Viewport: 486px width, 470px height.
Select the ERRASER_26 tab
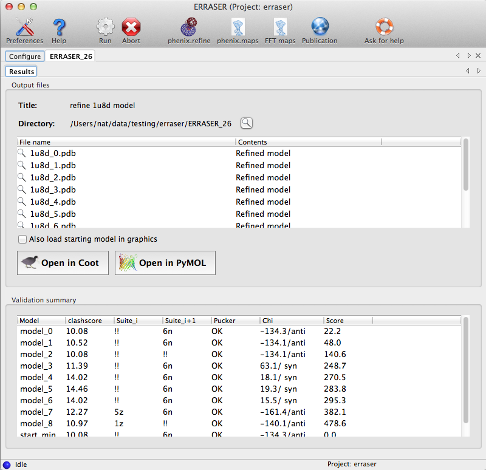coord(70,56)
